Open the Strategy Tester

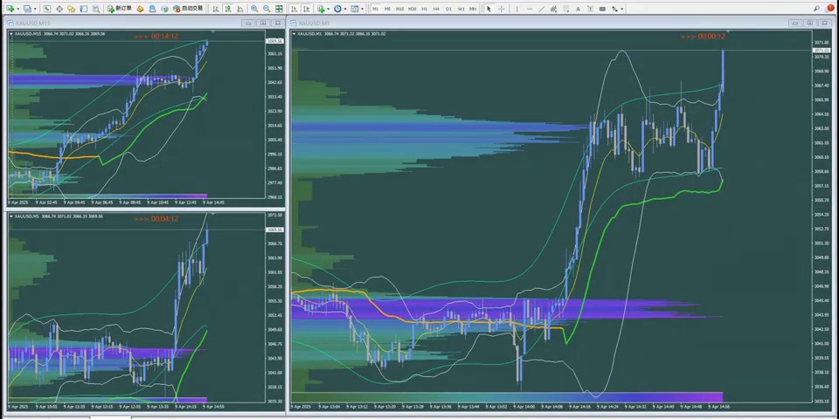[96, 9]
